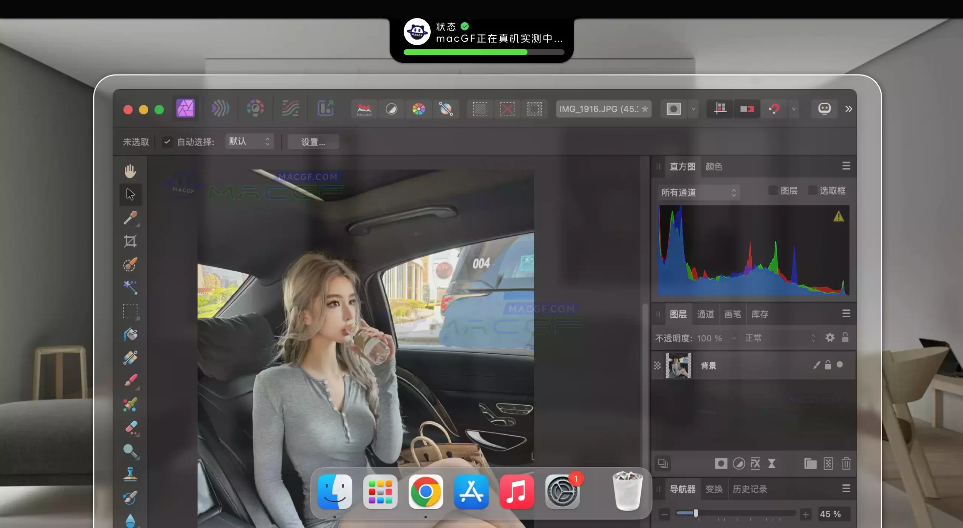Image resolution: width=963 pixels, height=528 pixels.
Task: Click the 设置... button
Action: coord(313,142)
